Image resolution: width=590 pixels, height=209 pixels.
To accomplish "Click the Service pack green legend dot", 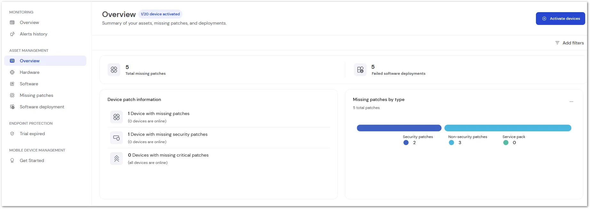I will tap(506, 143).
